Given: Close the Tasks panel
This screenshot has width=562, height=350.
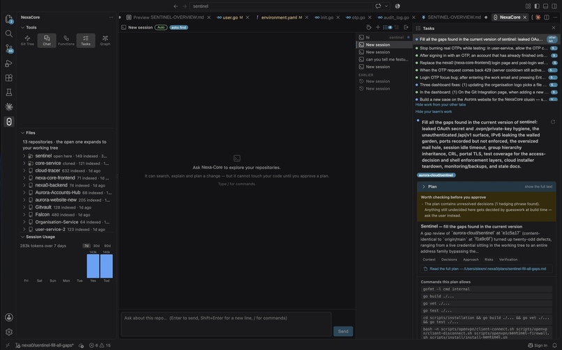Looking at the screenshot, I should (x=554, y=28).
